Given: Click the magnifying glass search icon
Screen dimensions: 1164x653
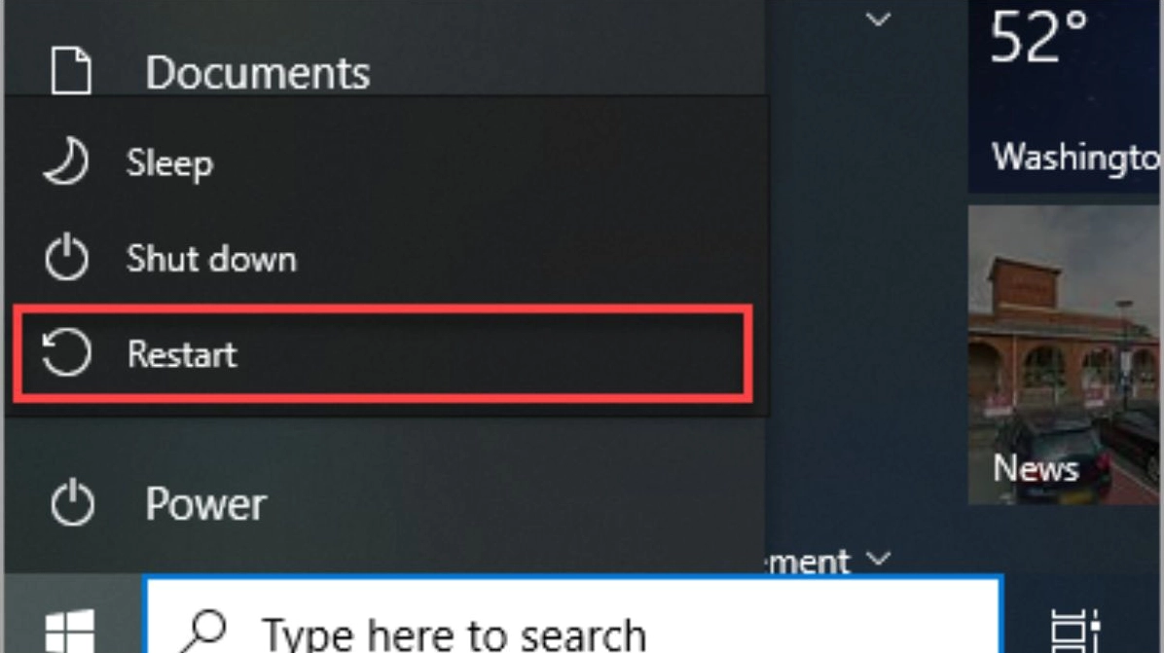Looking at the screenshot, I should point(202,632).
